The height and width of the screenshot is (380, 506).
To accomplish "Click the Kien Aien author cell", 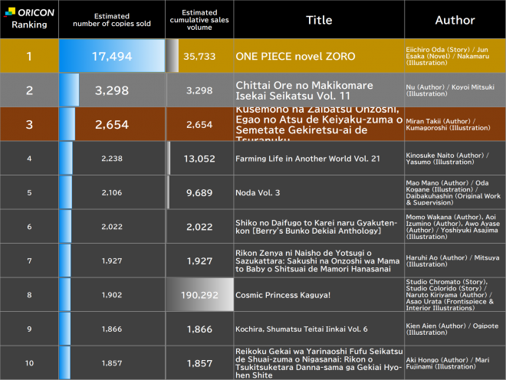I will point(455,329).
